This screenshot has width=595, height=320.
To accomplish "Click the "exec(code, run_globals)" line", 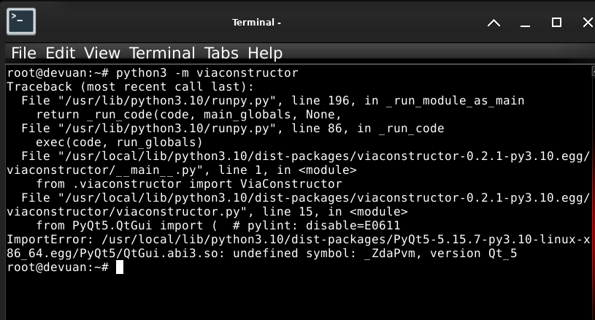I will pos(119,142).
